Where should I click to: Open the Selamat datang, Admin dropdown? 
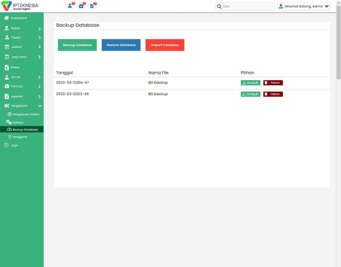pyautogui.click(x=327, y=6)
